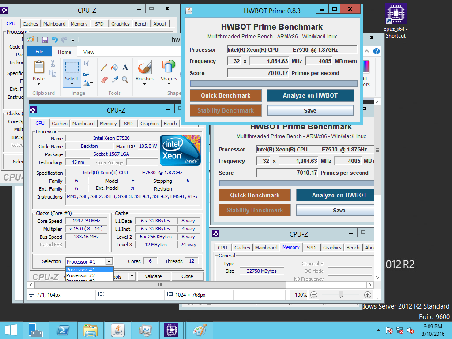Activate the rectangular Select tool
The width and height of the screenshot is (452, 339).
[x=72, y=67]
